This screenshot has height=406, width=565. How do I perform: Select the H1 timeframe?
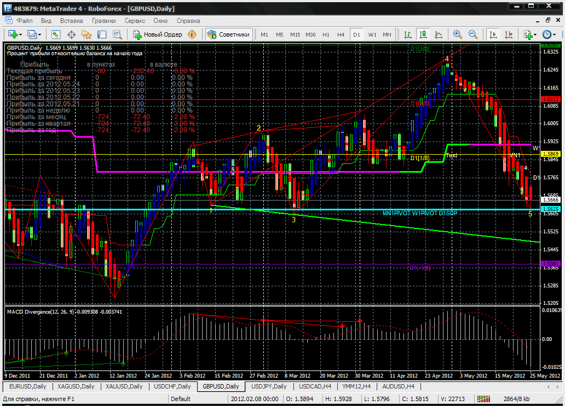click(326, 34)
